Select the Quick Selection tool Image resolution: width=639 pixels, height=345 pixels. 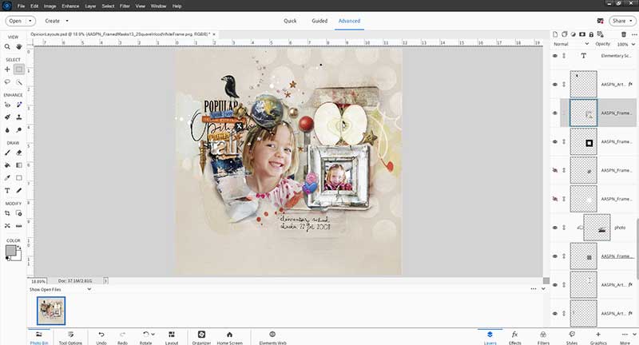pyautogui.click(x=19, y=82)
